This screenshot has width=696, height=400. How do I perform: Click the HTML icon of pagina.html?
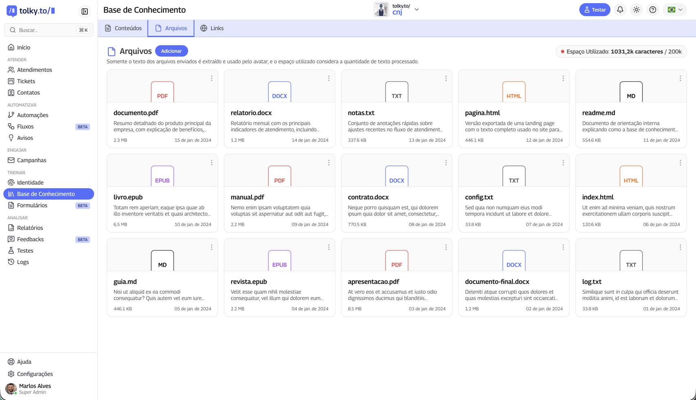(514, 92)
